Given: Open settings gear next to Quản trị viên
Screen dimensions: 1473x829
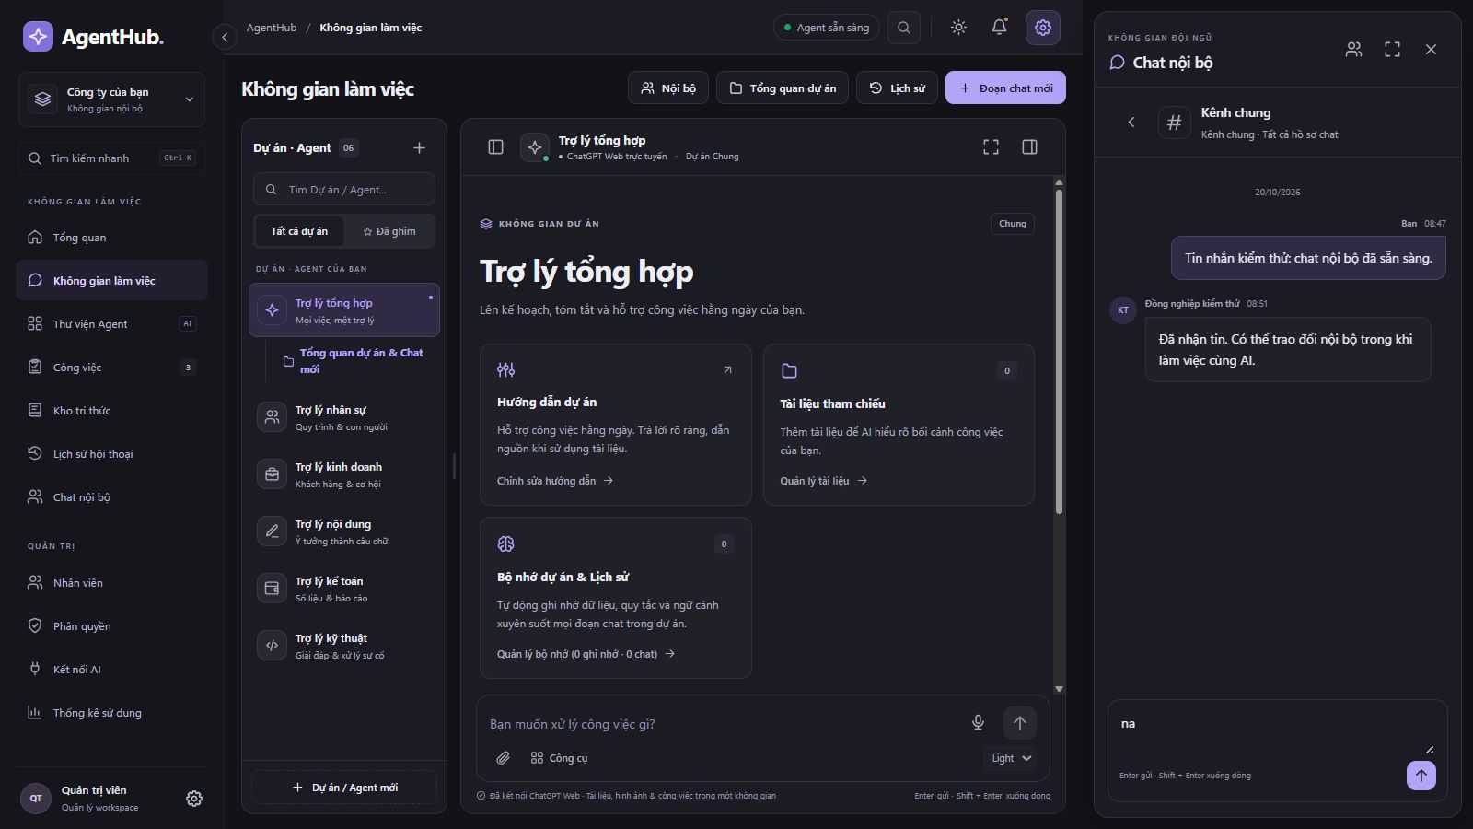Looking at the screenshot, I should coord(194,799).
